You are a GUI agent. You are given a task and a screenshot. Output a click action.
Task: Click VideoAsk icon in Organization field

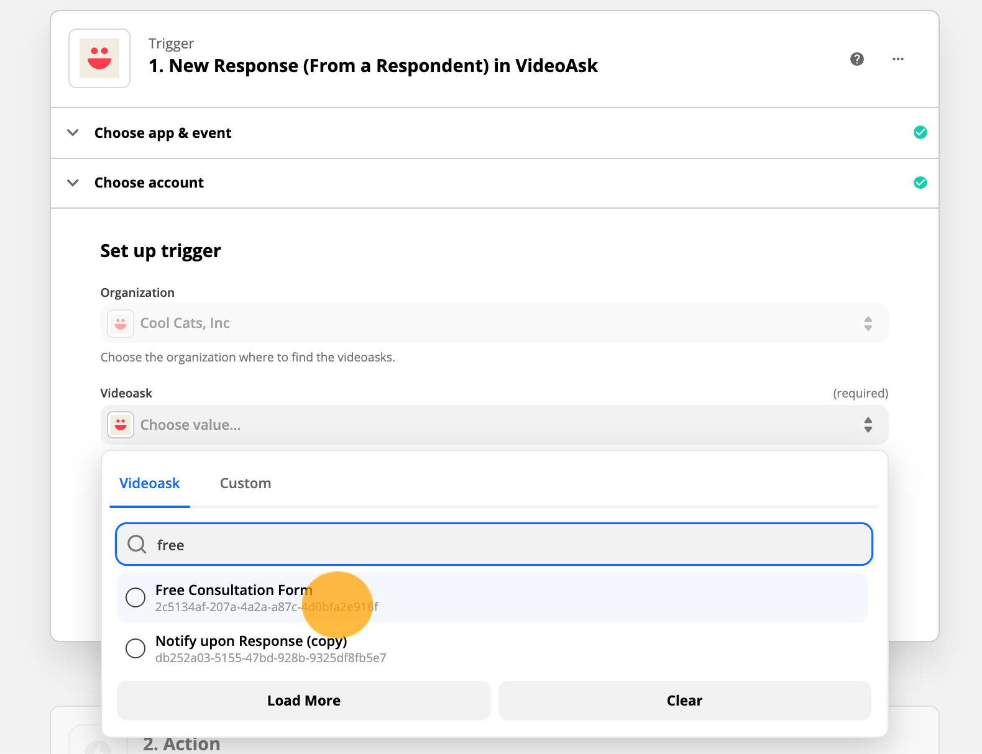pyautogui.click(x=121, y=324)
